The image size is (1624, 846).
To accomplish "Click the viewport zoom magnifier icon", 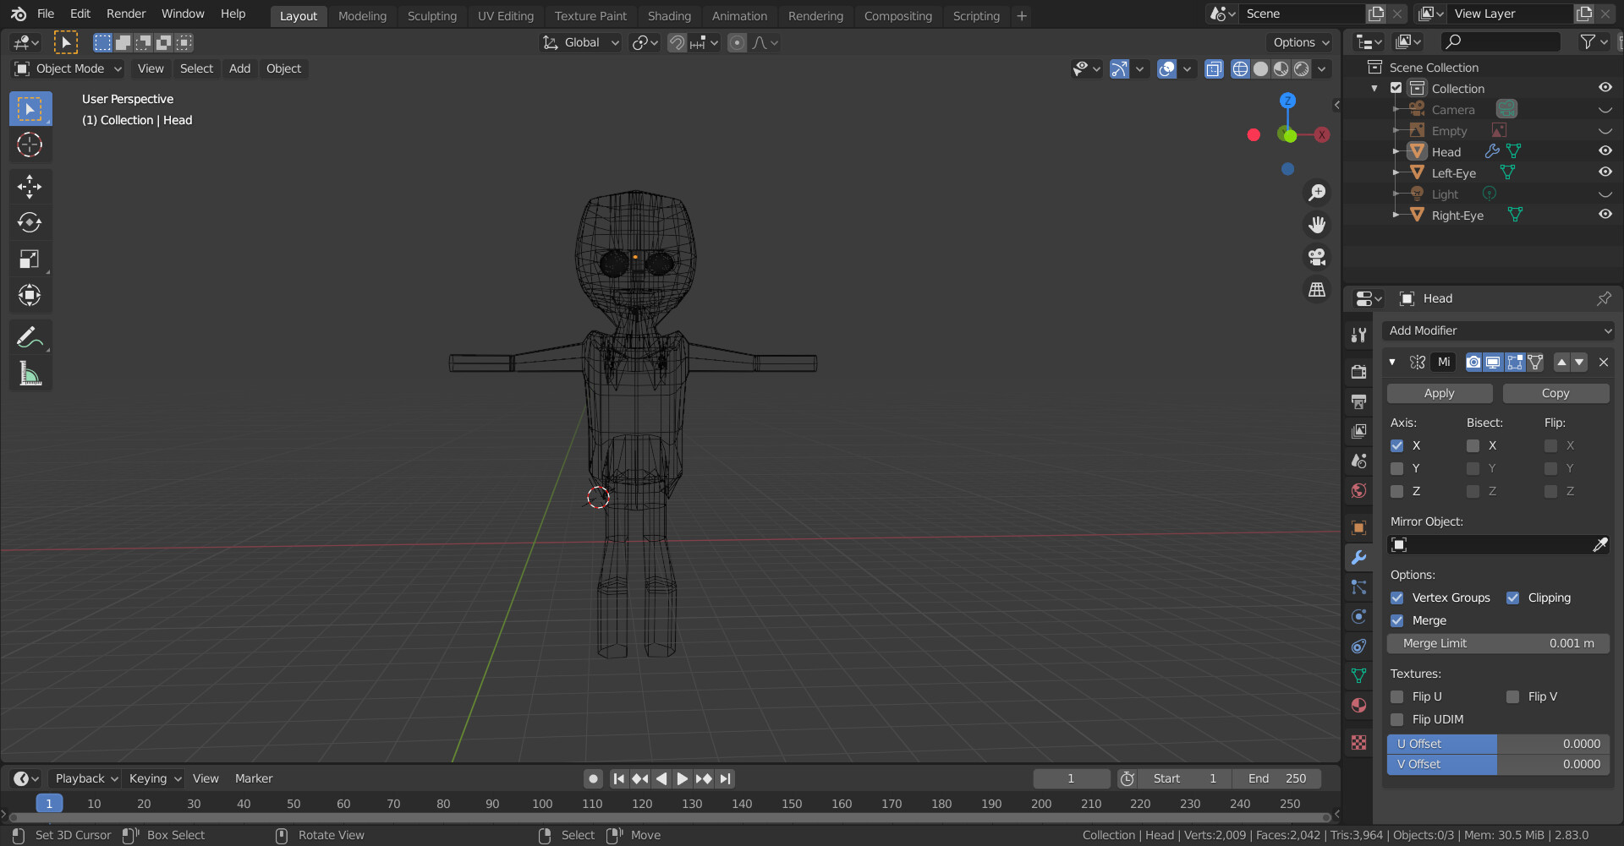I will click(x=1317, y=192).
